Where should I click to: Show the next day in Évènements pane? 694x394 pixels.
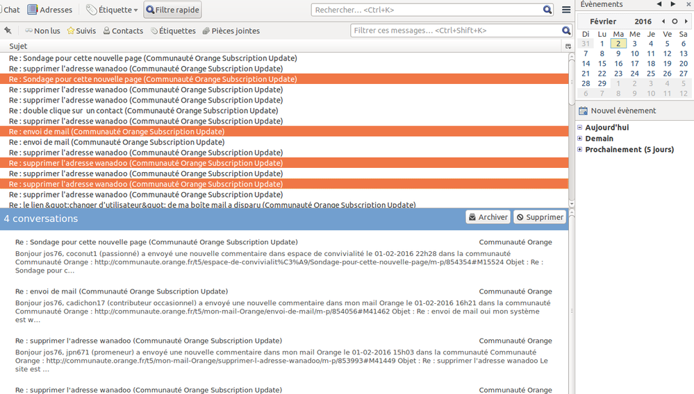pyautogui.click(x=672, y=4)
